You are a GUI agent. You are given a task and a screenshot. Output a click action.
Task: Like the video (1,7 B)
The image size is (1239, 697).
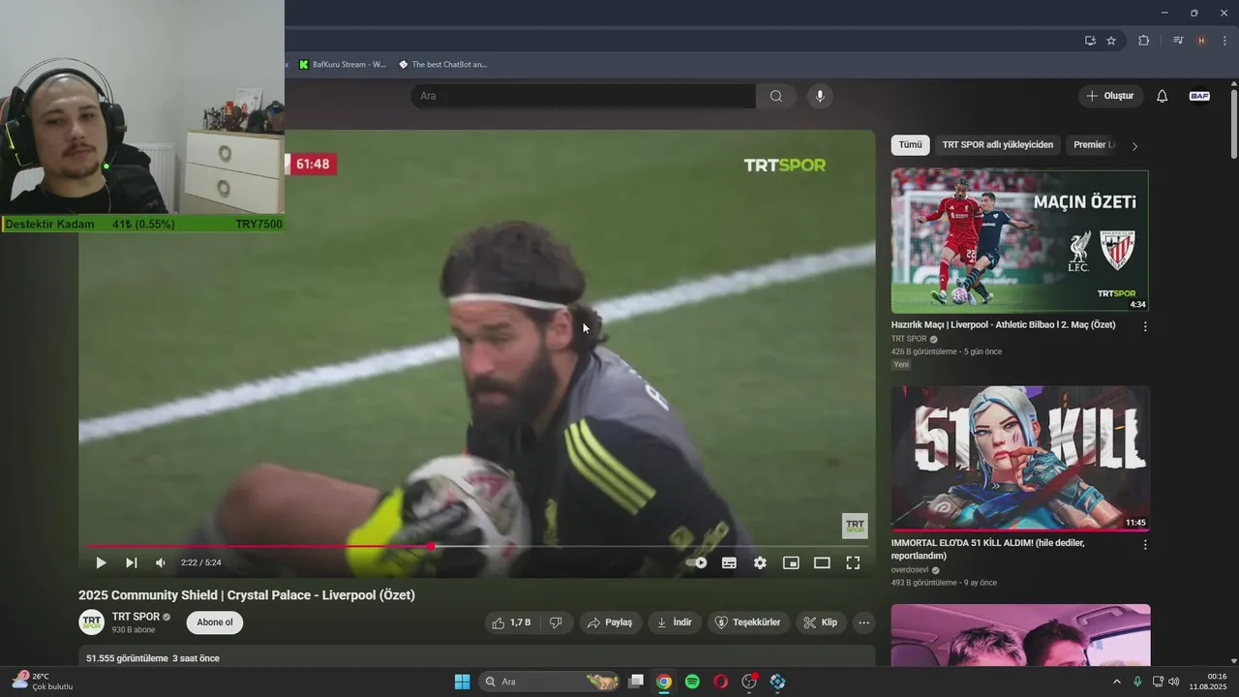click(511, 622)
